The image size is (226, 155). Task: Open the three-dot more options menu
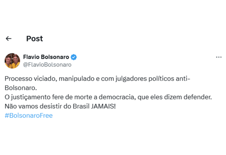(x=219, y=57)
